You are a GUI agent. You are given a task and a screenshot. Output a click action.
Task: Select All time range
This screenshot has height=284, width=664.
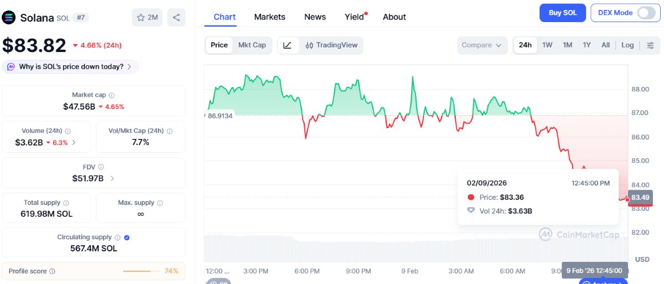[606, 45]
